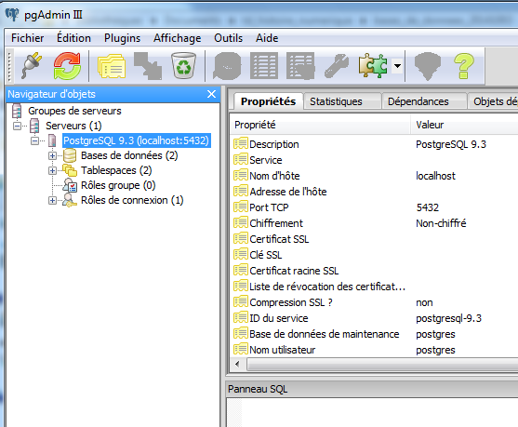Image resolution: width=518 pixels, height=427 pixels.
Task: Open the SQL query tool icon
Action: coord(227,66)
